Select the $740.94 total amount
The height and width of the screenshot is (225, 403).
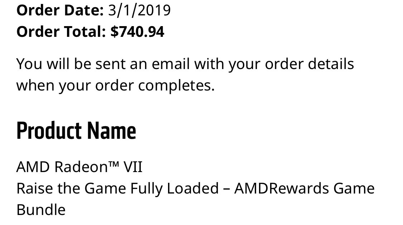(x=137, y=31)
